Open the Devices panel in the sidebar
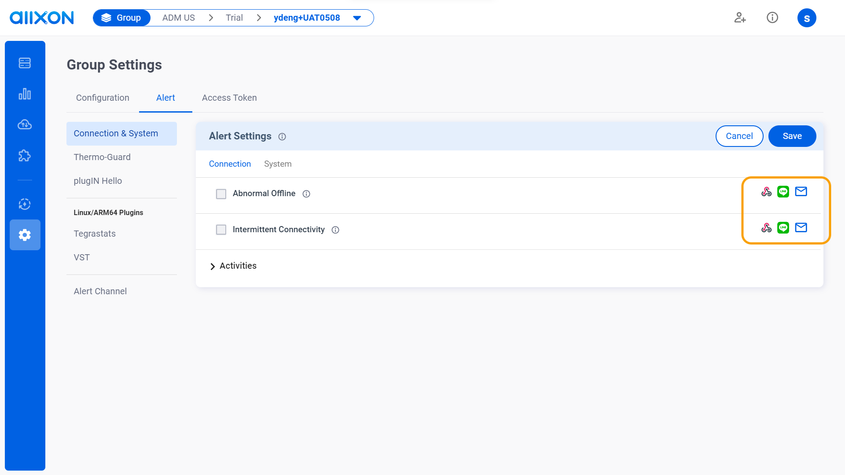 [25, 63]
